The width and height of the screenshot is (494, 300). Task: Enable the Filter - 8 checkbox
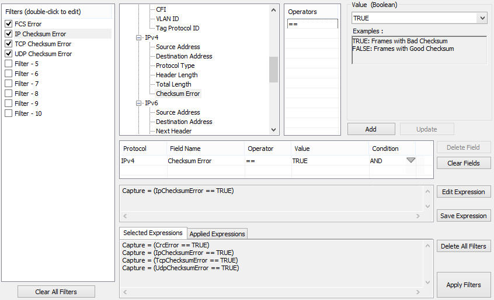tap(9, 94)
